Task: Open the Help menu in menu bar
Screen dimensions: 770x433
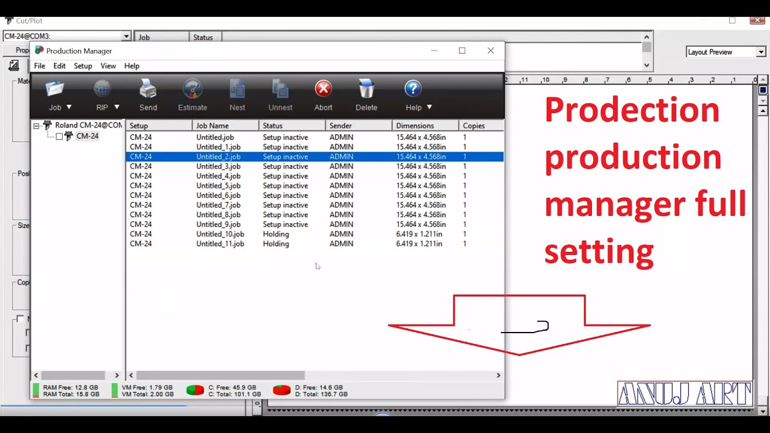Action: click(132, 66)
